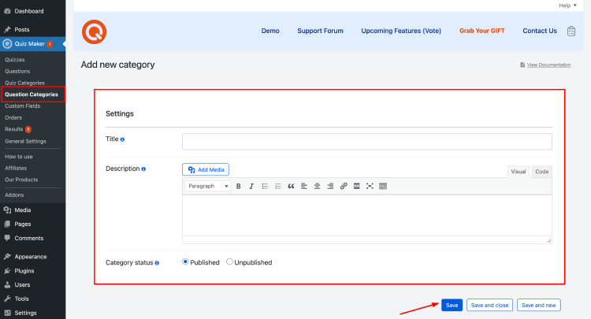Align text left in editor
The width and height of the screenshot is (591, 319).
tap(304, 186)
